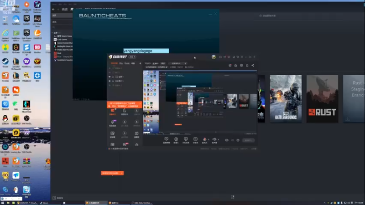This screenshot has height=205, width=365.
Task: Open the version dropdown beside streaming app logo
Action: point(132,57)
